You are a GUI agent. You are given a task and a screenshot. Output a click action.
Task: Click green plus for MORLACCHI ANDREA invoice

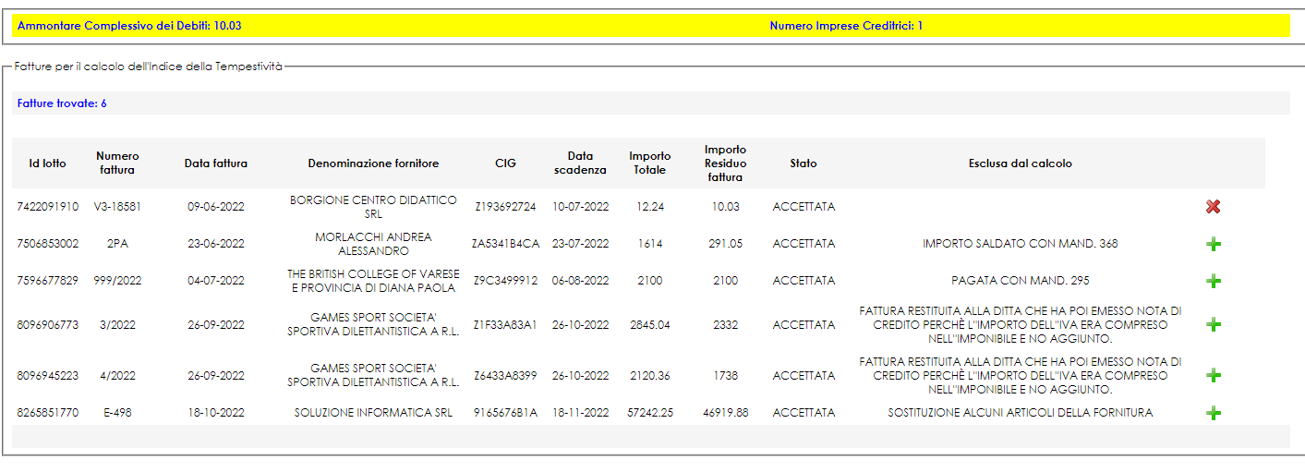coord(1214,245)
